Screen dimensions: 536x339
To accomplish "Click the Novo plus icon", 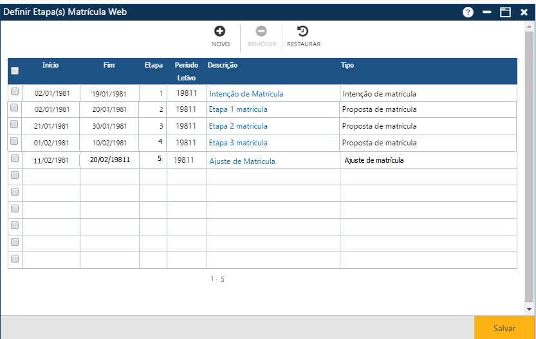I will pyautogui.click(x=220, y=31).
